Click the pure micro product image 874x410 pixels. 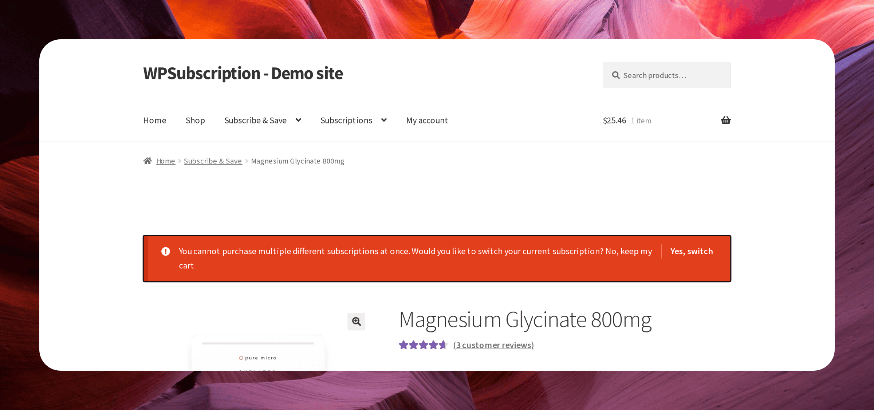point(258,353)
